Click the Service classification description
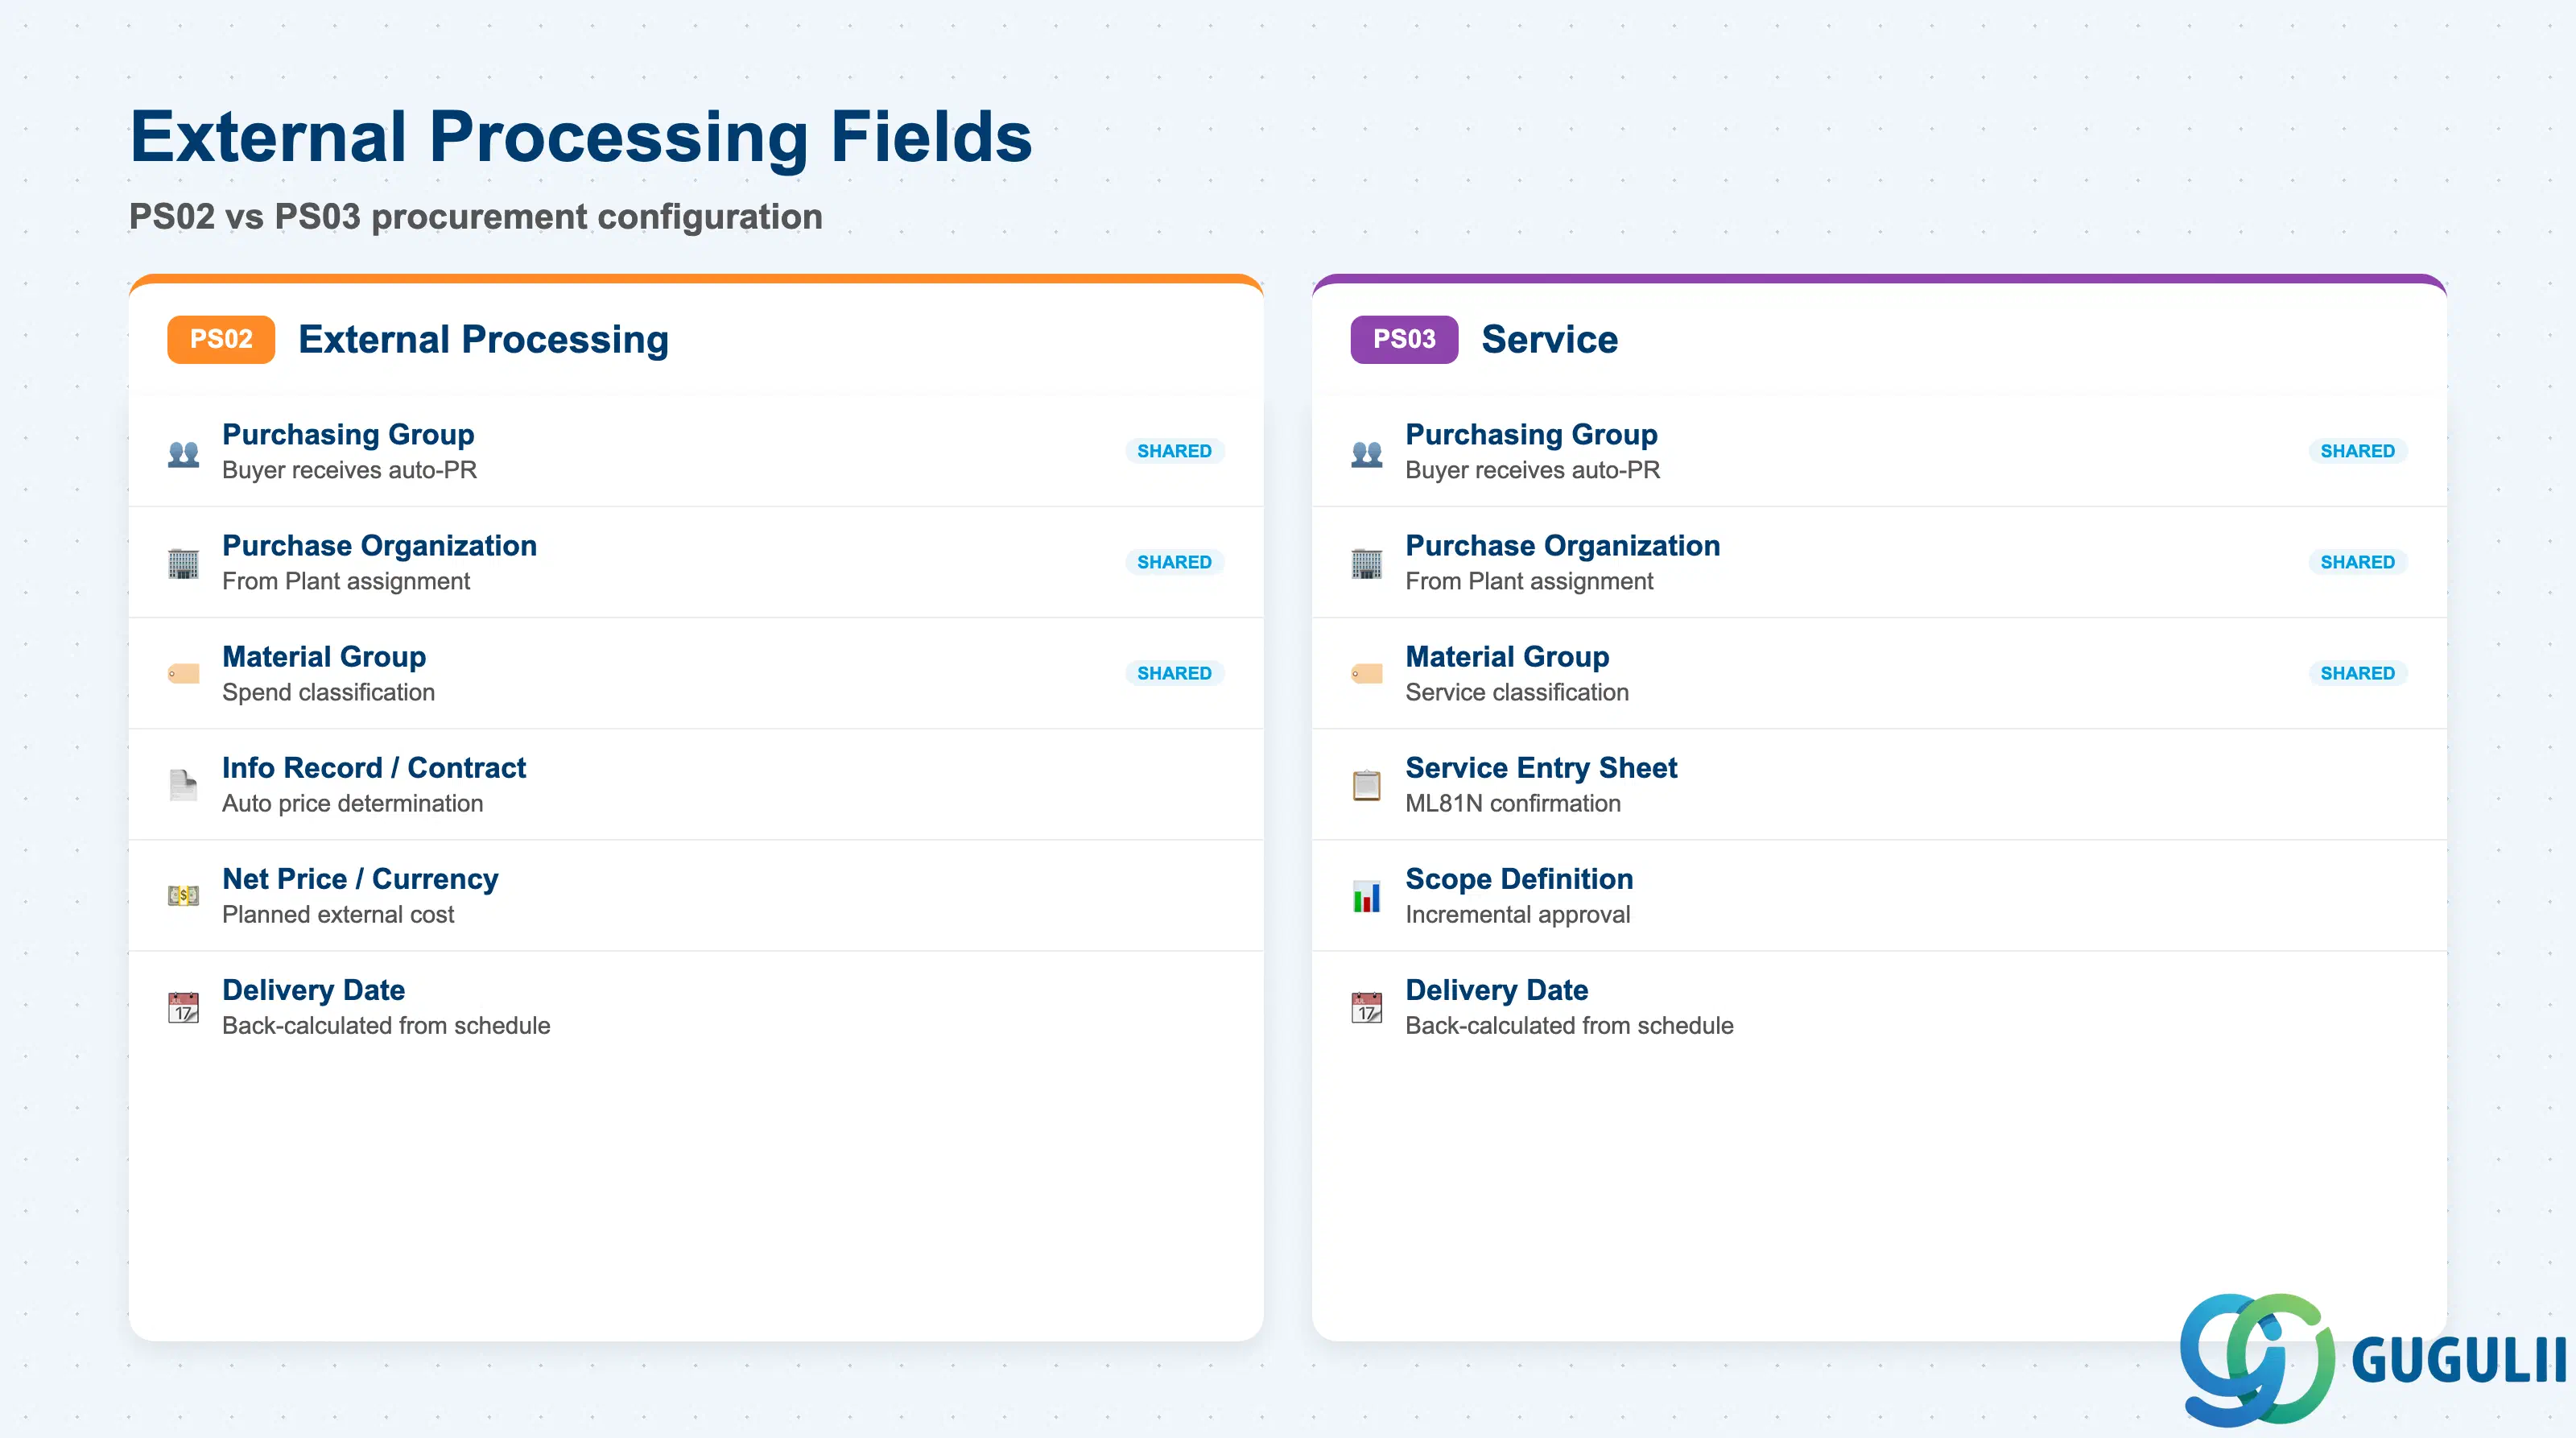Image resolution: width=2576 pixels, height=1438 pixels. [1517, 692]
